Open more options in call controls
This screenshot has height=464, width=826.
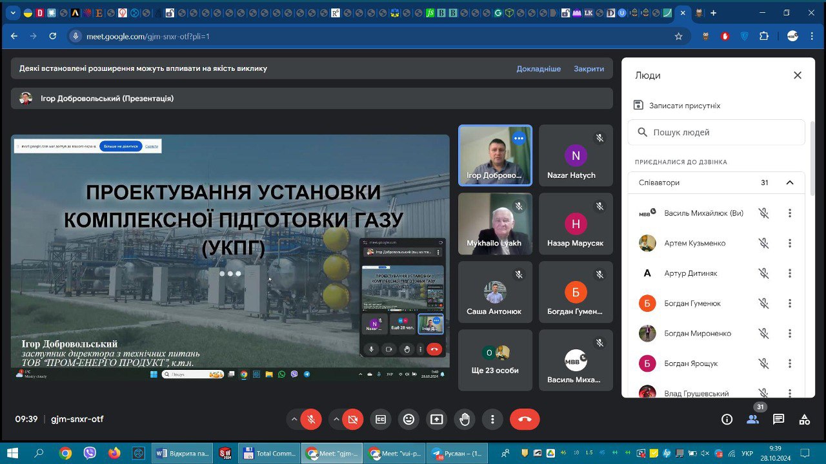coord(492,420)
